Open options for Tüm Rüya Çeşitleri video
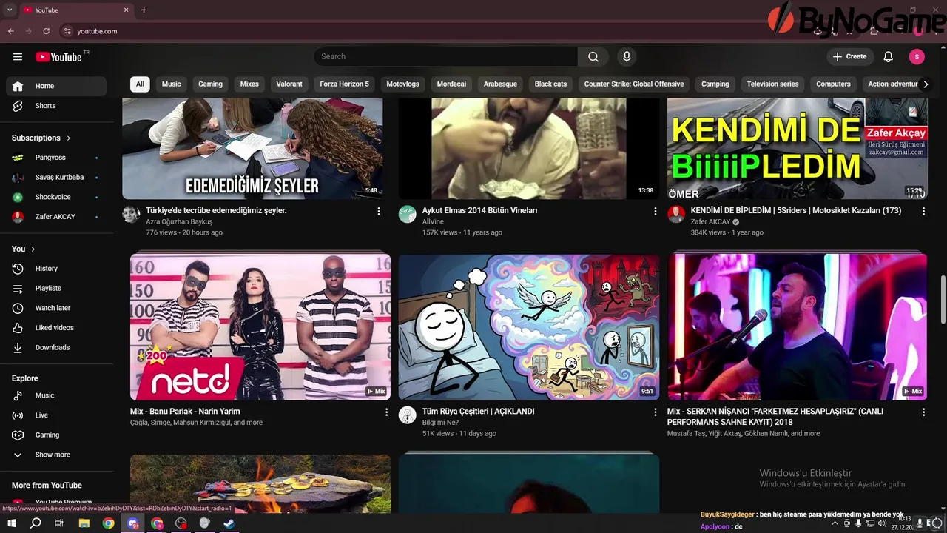This screenshot has width=947, height=533. 655,412
